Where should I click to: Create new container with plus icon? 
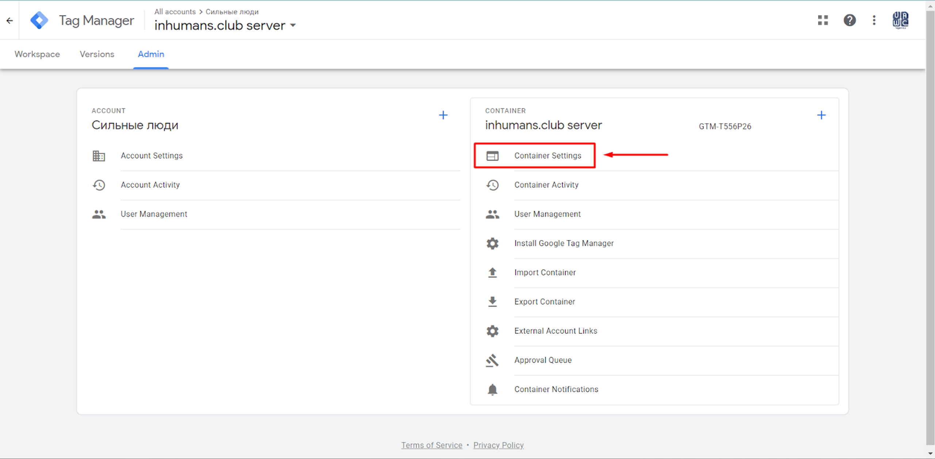pyautogui.click(x=821, y=115)
